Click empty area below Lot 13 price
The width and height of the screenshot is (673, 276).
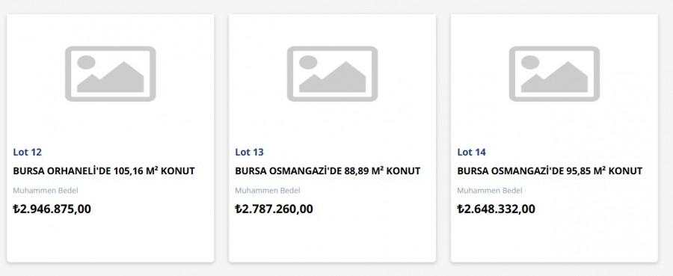[332, 238]
